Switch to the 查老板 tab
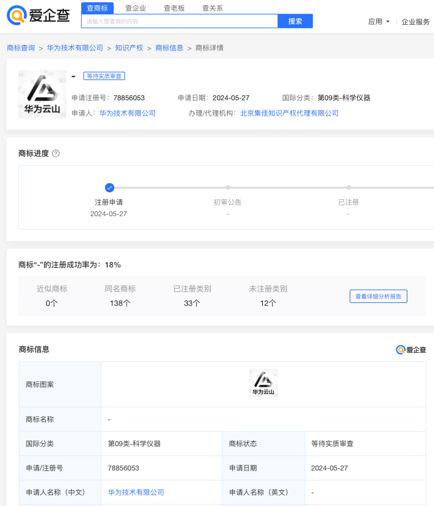 click(174, 8)
